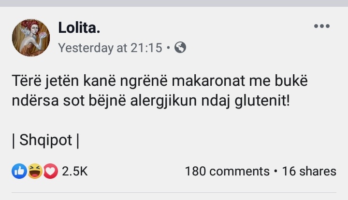Viewport: 348px width, 200px height.
Task: Click the "| Shqipot |" signature text
Action: (x=45, y=140)
